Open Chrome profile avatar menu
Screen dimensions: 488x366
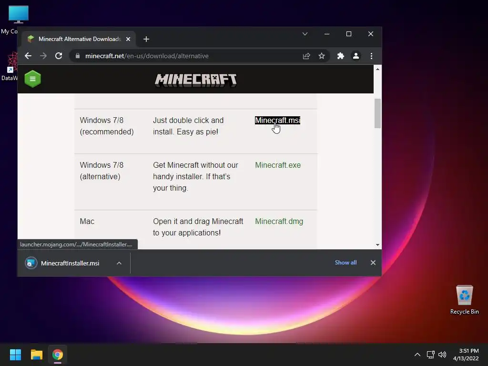click(356, 56)
